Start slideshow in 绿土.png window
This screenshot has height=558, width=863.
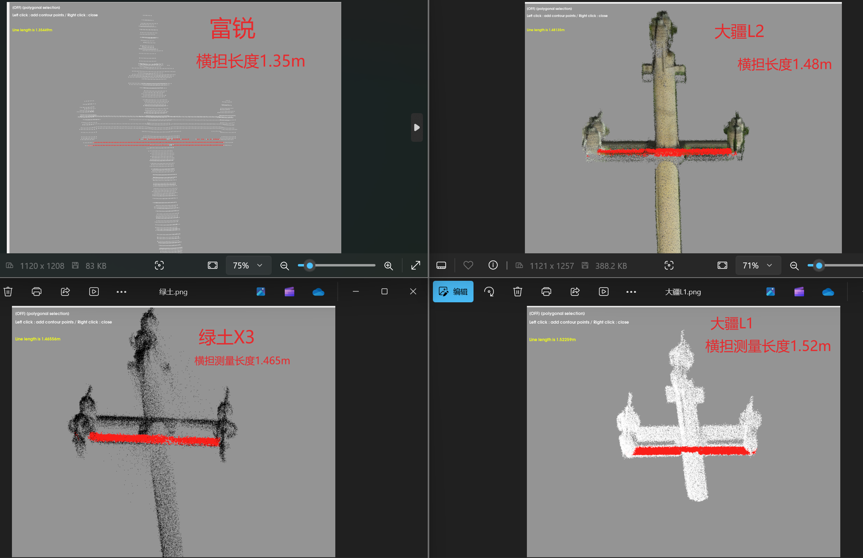tap(94, 292)
